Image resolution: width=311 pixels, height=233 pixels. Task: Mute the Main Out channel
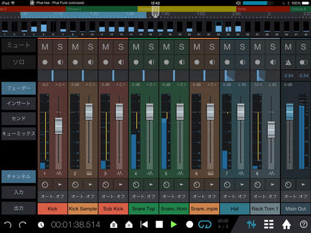tap(288, 47)
